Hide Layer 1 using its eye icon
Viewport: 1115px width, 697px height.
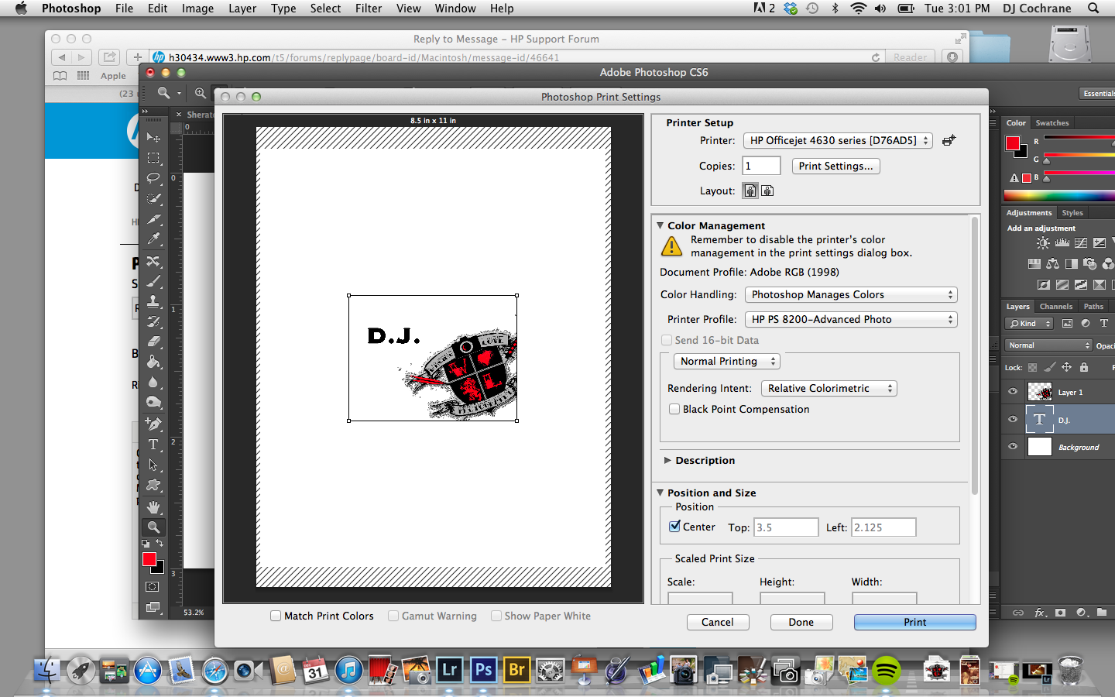click(x=1013, y=392)
